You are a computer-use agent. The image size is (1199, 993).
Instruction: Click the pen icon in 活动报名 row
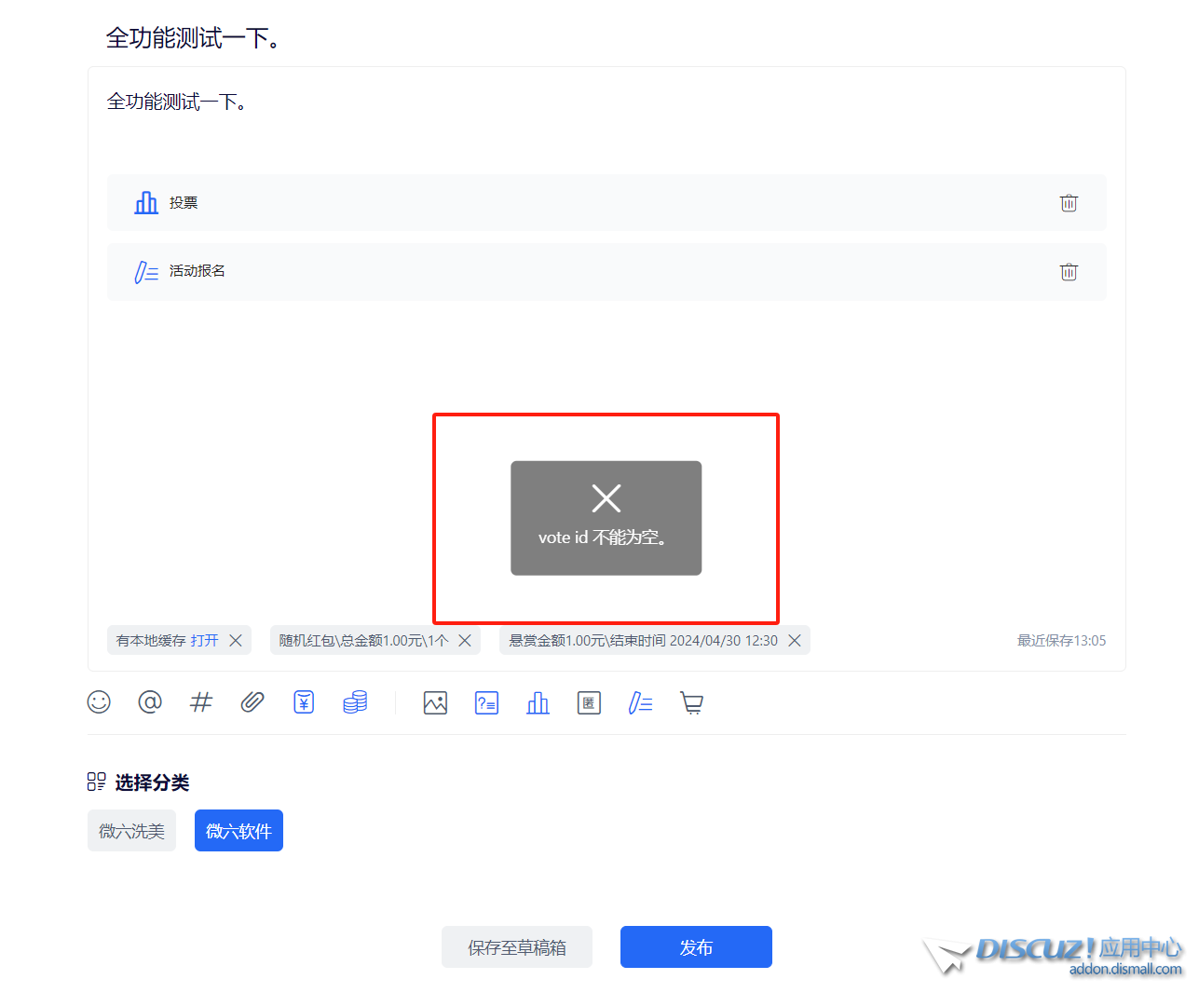(x=146, y=272)
